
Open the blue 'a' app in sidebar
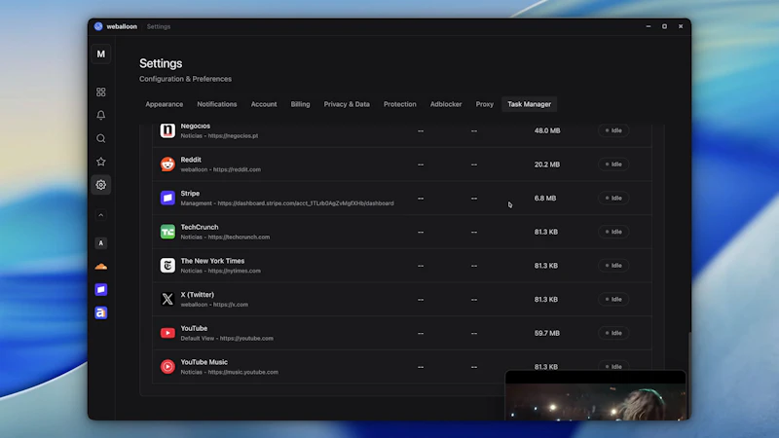point(101,312)
